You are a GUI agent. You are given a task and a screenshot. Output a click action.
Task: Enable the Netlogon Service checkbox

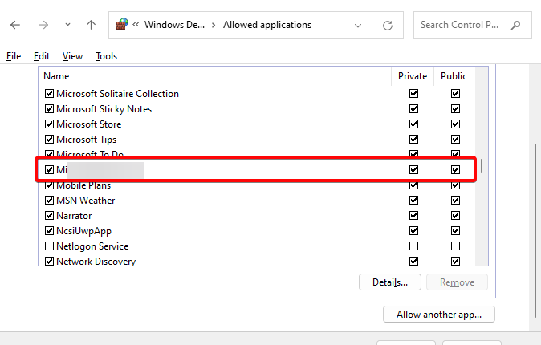click(x=50, y=246)
